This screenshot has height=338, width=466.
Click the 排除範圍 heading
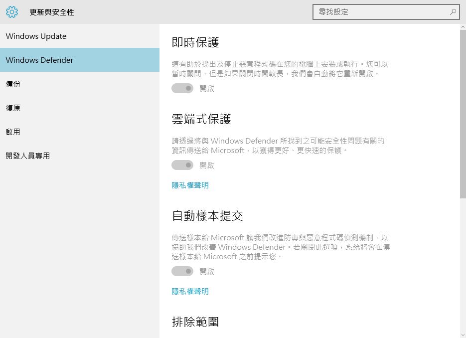tap(195, 322)
